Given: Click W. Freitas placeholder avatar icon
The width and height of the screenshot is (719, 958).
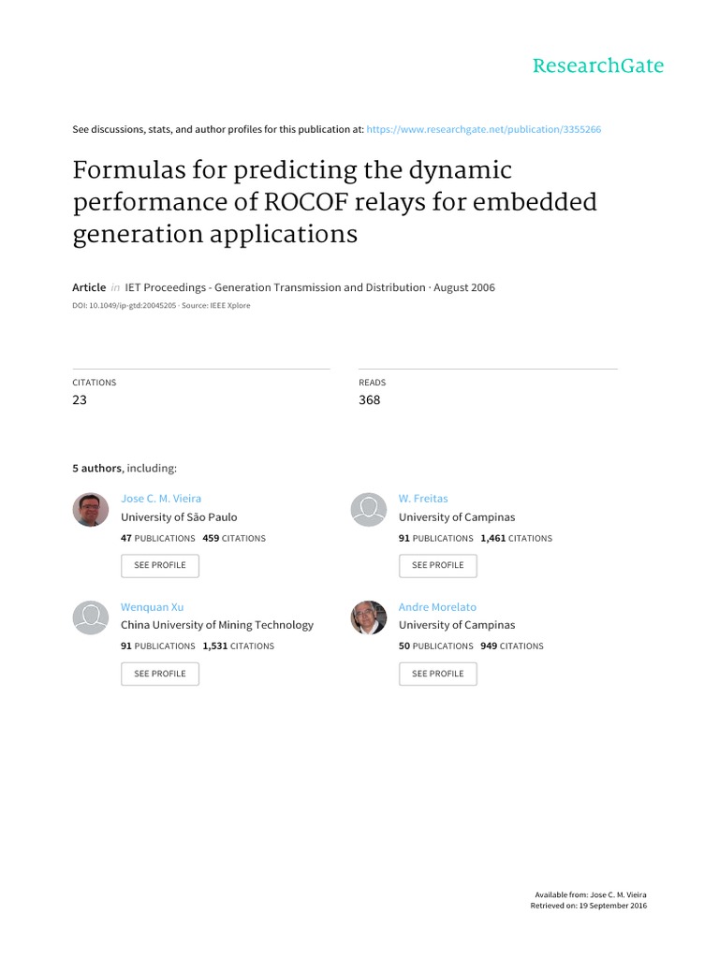Looking at the screenshot, I should (x=369, y=510).
